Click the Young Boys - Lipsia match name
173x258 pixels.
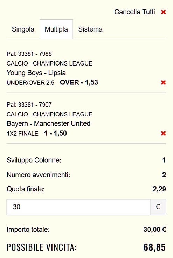[36, 73]
